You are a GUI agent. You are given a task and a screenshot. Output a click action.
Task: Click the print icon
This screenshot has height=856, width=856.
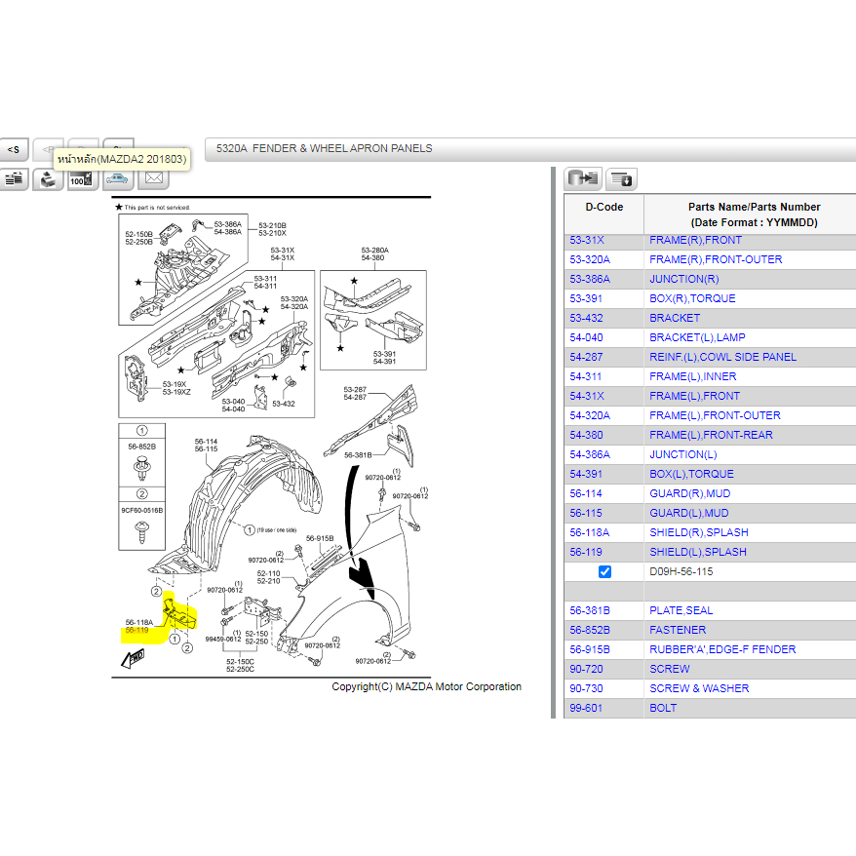point(48,179)
